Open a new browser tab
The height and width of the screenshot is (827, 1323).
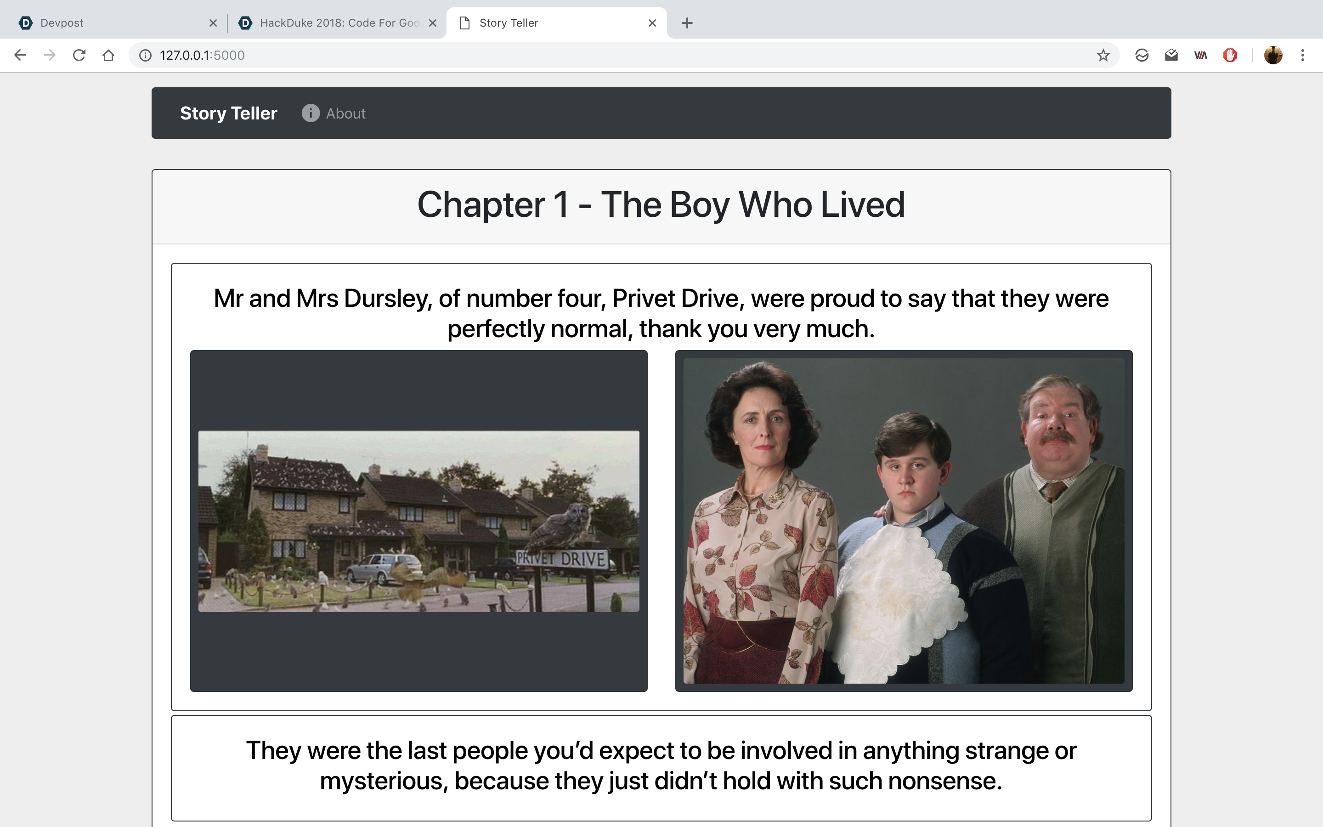(x=687, y=23)
